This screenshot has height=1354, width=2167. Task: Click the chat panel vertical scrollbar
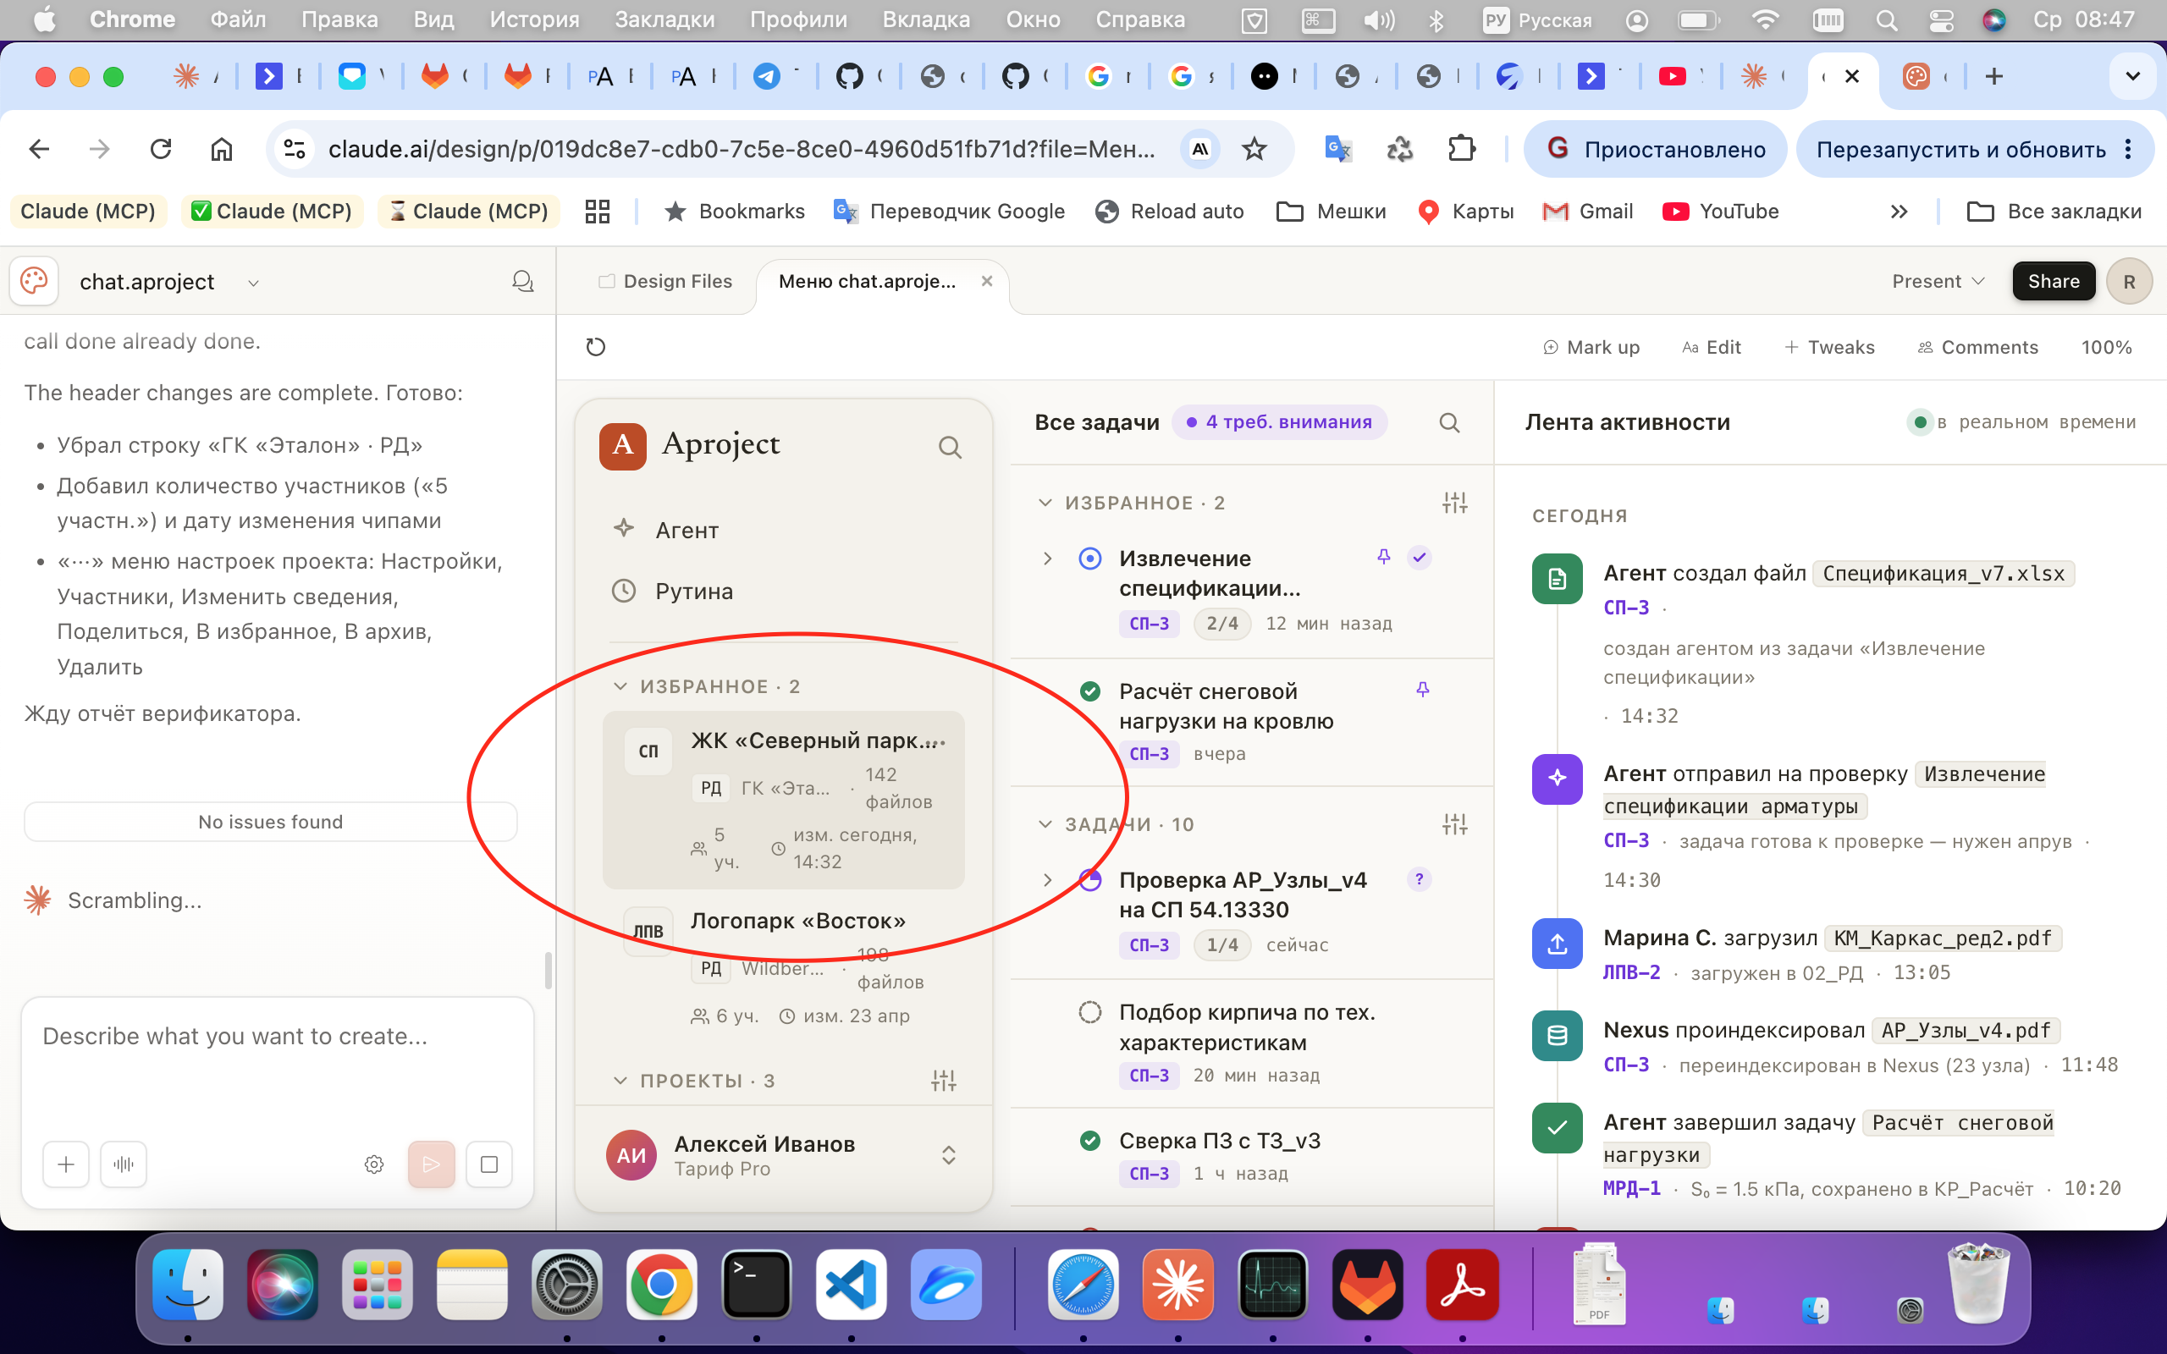pyautogui.click(x=548, y=970)
